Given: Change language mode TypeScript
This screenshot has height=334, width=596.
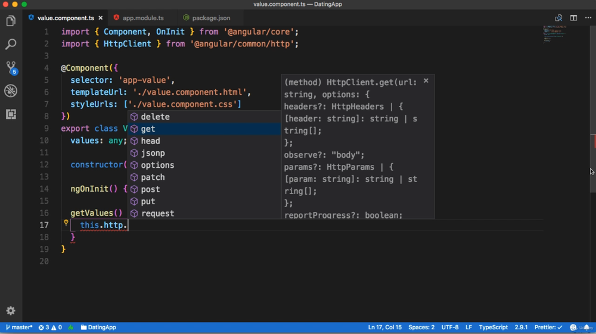Looking at the screenshot, I should (493, 327).
